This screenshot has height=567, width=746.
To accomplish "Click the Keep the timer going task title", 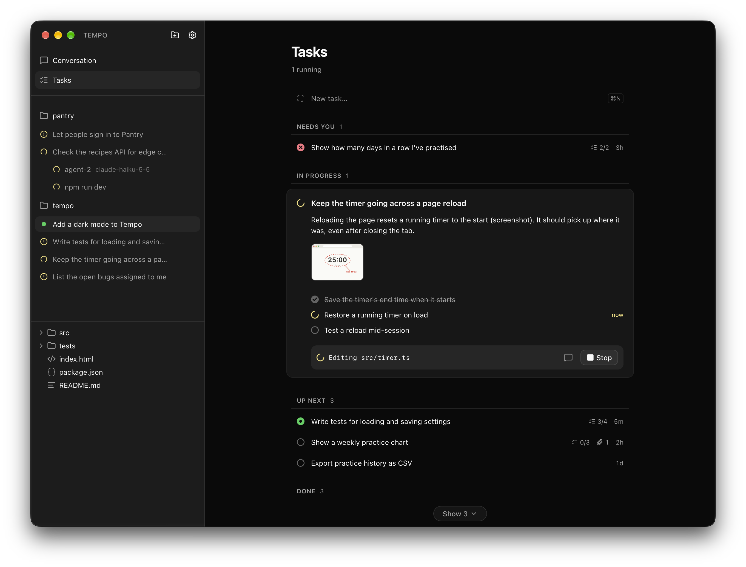I will tap(388, 203).
